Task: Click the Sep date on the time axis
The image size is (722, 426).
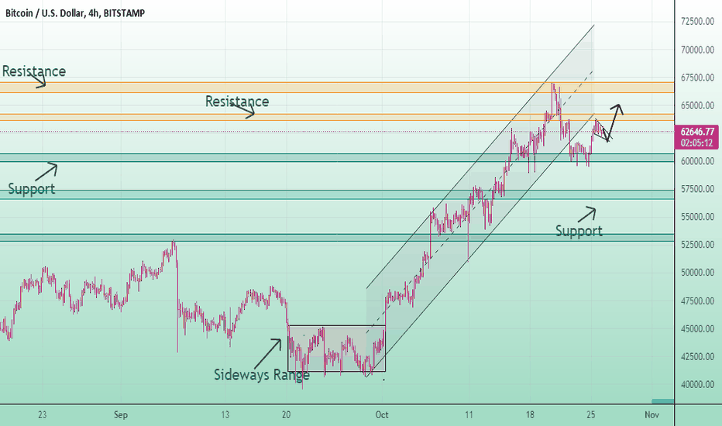Action: pyautogui.click(x=121, y=415)
